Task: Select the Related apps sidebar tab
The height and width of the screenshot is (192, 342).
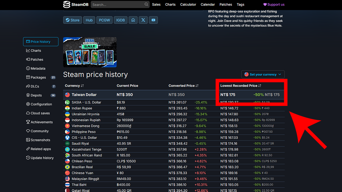Action: coord(41,149)
